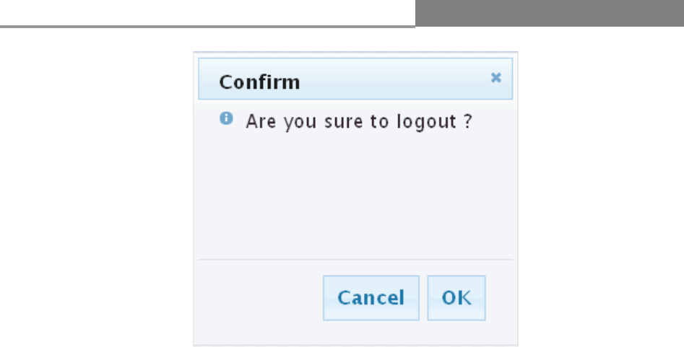Click the "Confirm" dialog title text
This screenshot has width=684, height=347.
[x=259, y=82]
